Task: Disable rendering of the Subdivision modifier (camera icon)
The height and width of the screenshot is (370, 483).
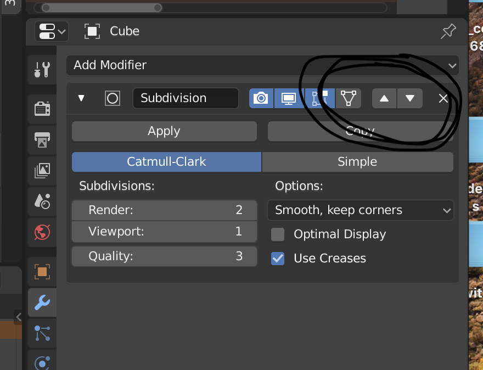Action: [x=261, y=98]
